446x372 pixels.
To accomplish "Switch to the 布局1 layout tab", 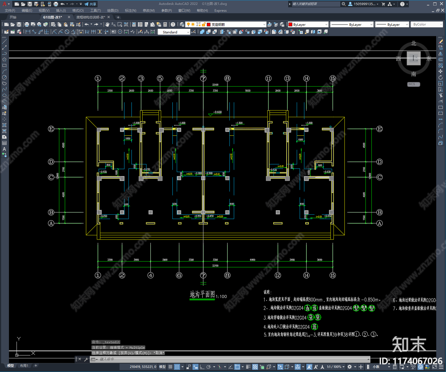I will click(x=24, y=366).
